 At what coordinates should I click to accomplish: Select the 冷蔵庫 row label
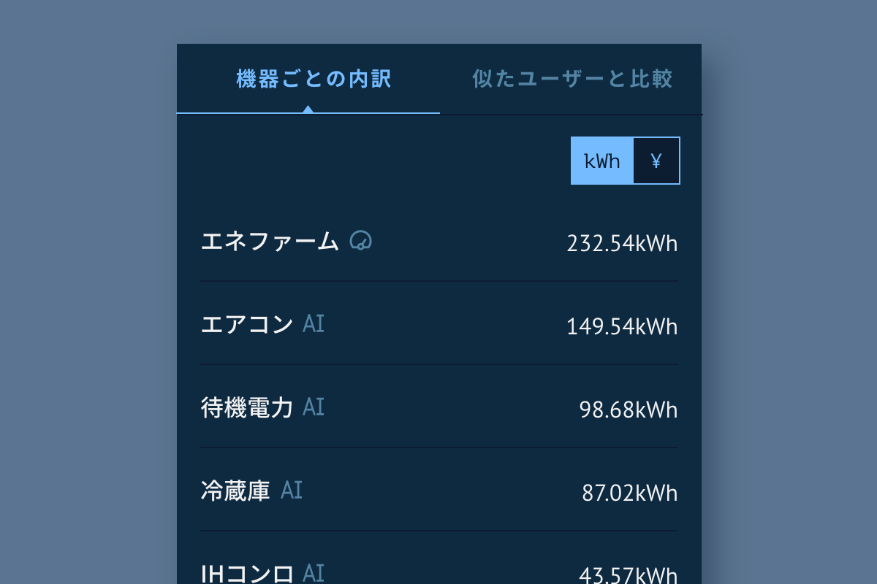coord(235,491)
